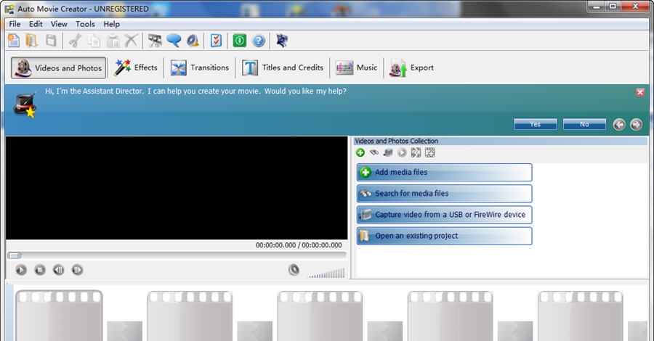Play the preview video
The image size is (654, 341).
click(x=21, y=270)
